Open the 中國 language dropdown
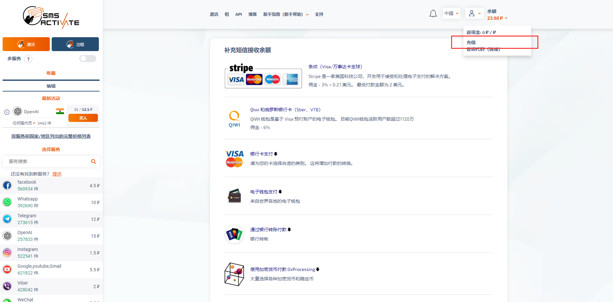 pyautogui.click(x=451, y=13)
